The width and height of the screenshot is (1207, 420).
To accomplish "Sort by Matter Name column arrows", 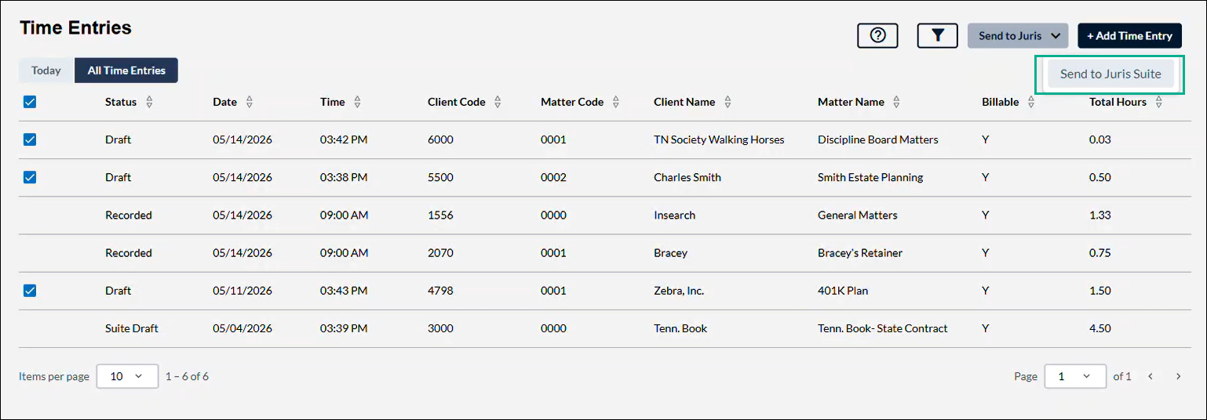I will coord(896,102).
